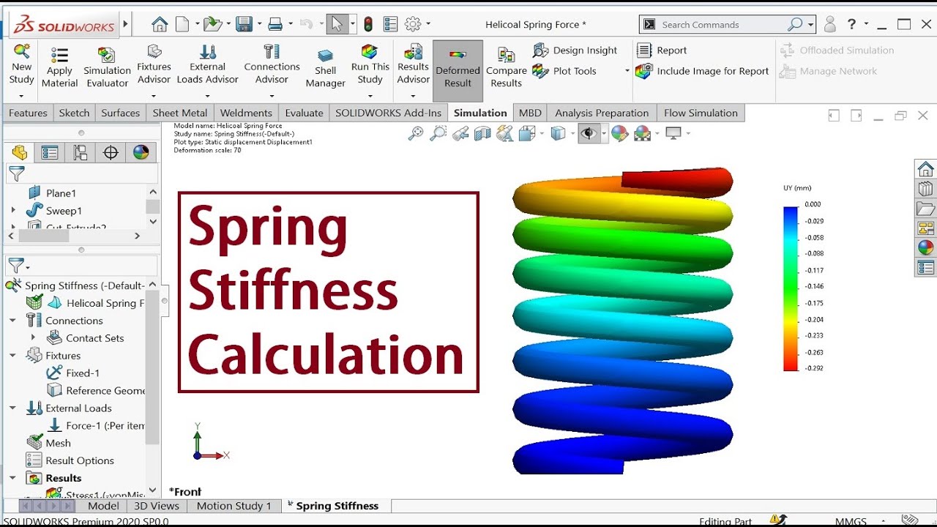The image size is (937, 527).
Task: Open the ConfigurationManager tab
Action: click(x=81, y=152)
